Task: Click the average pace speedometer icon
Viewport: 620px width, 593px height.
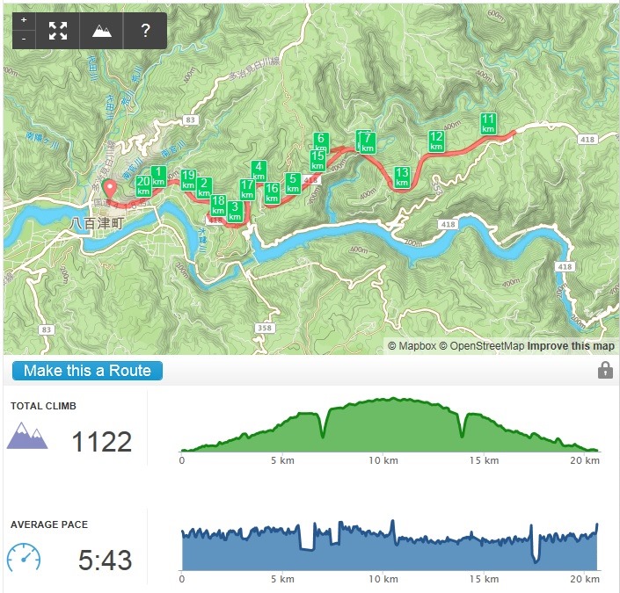Action: [x=24, y=558]
